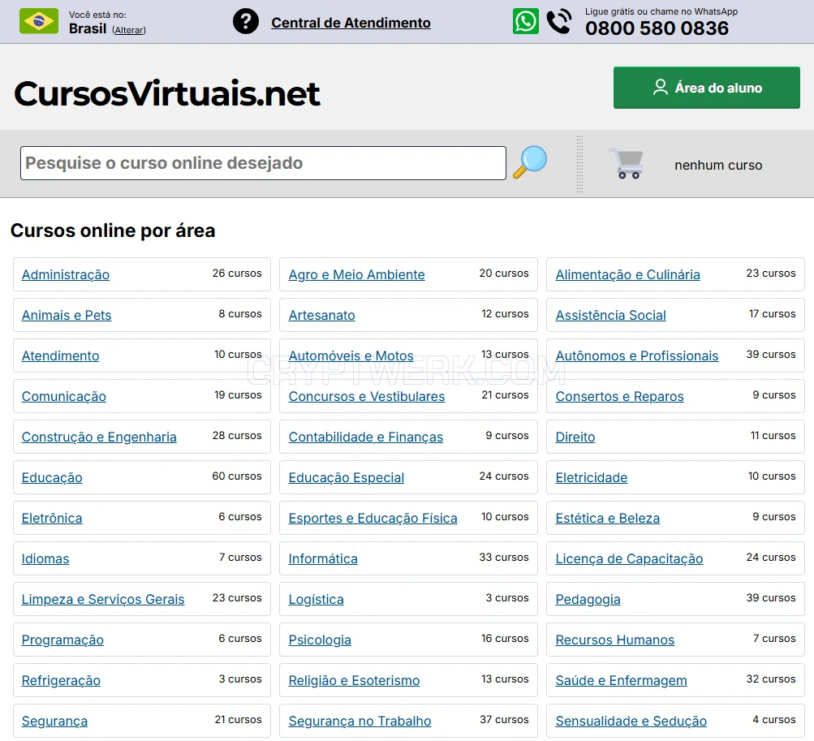Click the Educação Especial link
This screenshot has height=741, width=814.
[x=347, y=478]
